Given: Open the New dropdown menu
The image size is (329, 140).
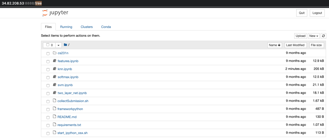Looking at the screenshot, I should pos(314,36).
